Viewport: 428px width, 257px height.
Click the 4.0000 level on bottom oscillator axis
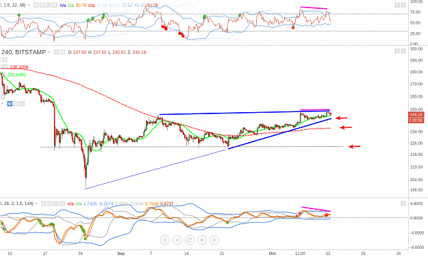(417, 204)
